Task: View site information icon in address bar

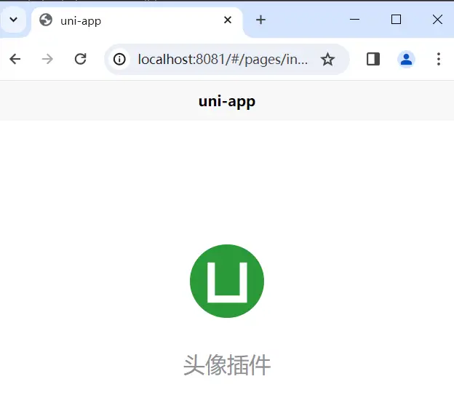Action: (119, 60)
